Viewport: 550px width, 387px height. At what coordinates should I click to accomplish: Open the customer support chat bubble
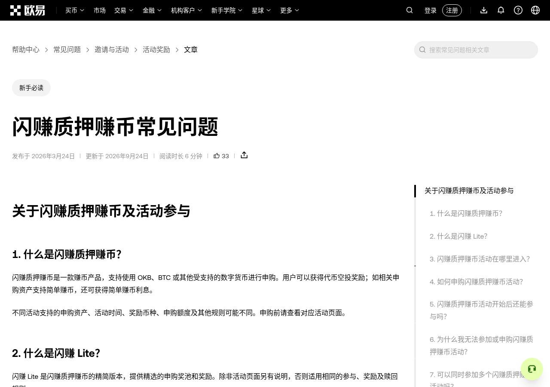(532, 369)
